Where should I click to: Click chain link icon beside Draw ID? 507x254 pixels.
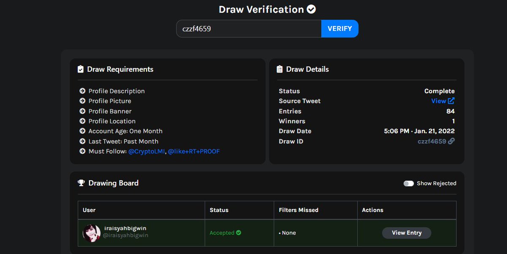[451, 141]
